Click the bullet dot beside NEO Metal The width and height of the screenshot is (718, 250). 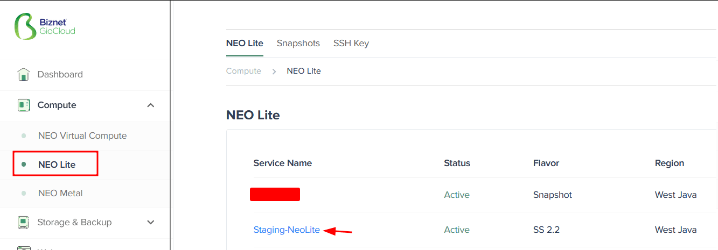coord(23,193)
